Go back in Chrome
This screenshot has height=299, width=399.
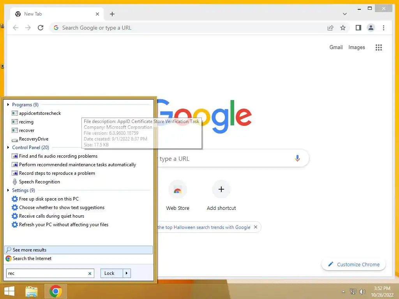click(x=16, y=28)
